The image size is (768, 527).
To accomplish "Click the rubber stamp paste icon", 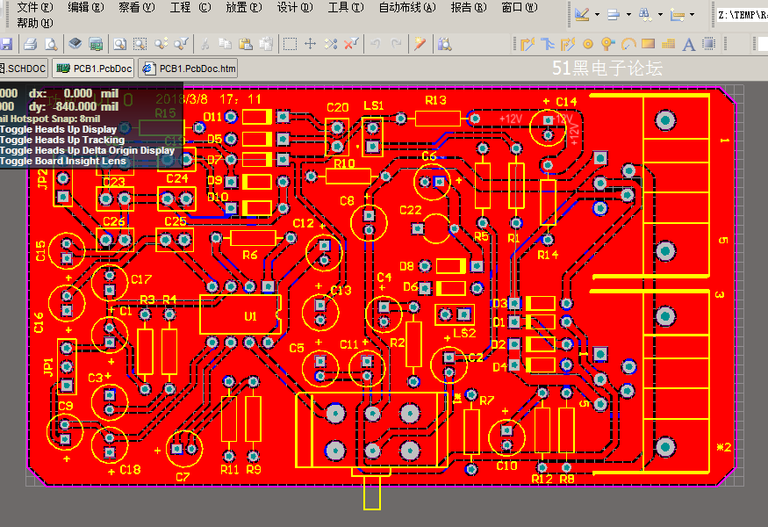I will [266, 44].
